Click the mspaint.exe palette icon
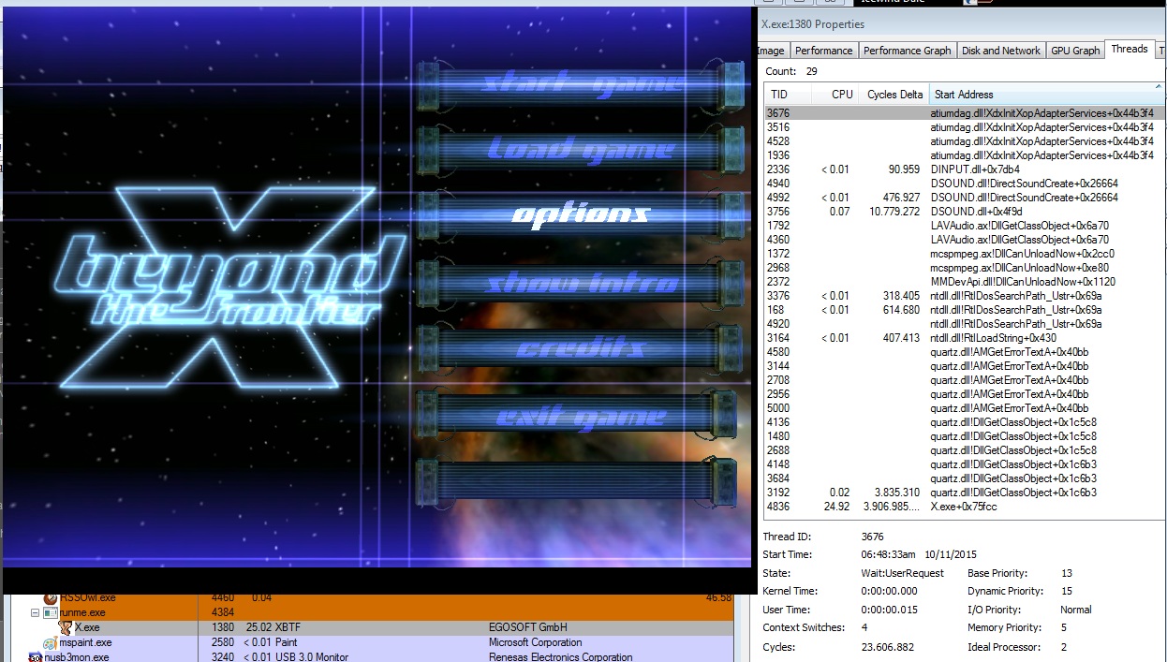 click(50, 643)
